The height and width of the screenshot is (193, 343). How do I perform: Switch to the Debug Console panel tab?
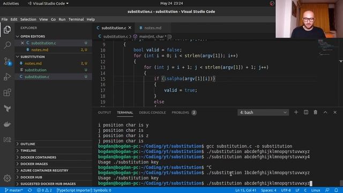click(x=152, y=113)
